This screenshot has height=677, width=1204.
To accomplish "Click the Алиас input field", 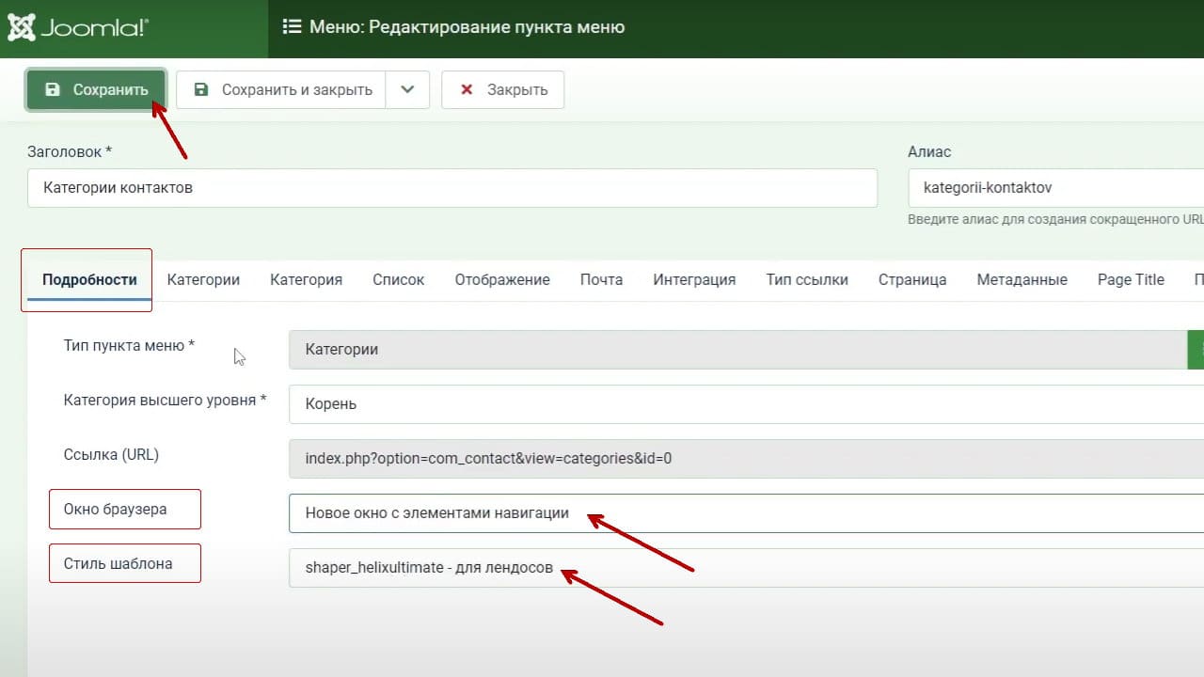I will (1055, 188).
